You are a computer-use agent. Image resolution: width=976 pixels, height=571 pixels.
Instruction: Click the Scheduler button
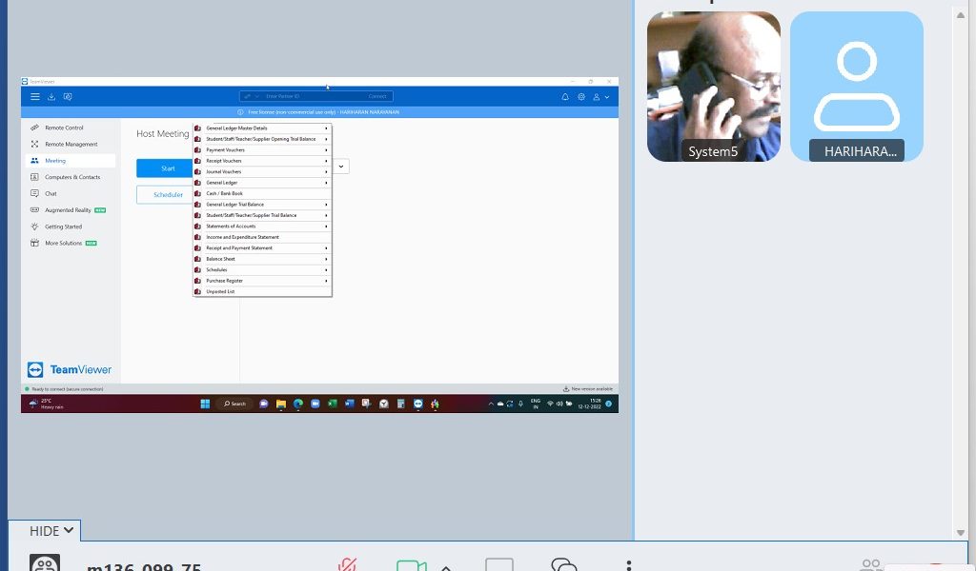coord(168,194)
